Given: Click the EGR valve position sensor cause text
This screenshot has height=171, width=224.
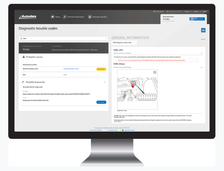Looking at the screenshot, I should tap(30, 69).
